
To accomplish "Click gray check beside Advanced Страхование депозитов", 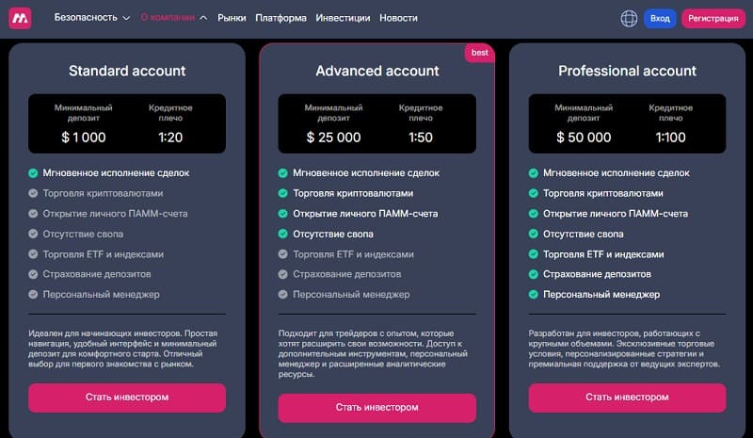I will (283, 274).
